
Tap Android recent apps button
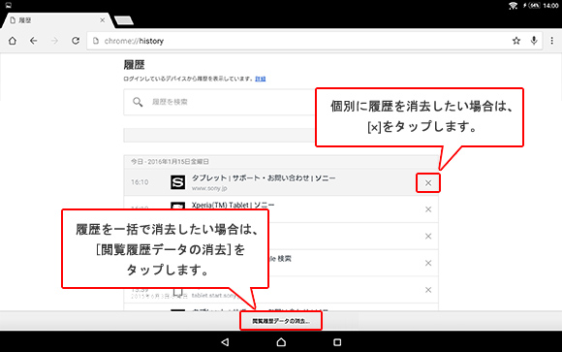[x=337, y=342]
